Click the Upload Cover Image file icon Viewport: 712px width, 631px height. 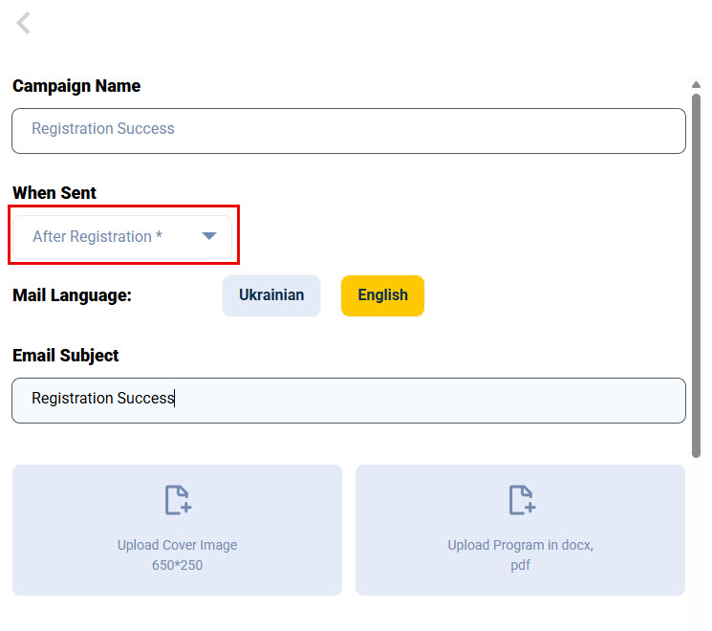[x=178, y=499]
